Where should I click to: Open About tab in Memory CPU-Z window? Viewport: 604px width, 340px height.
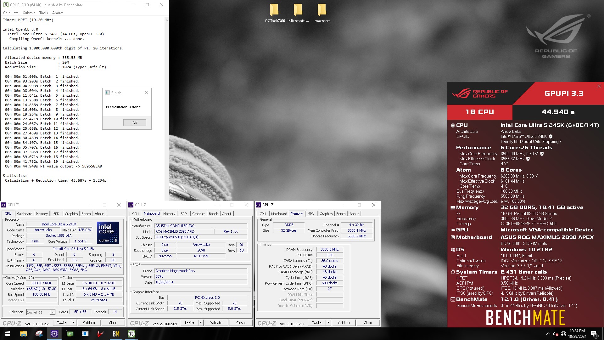coord(354,214)
